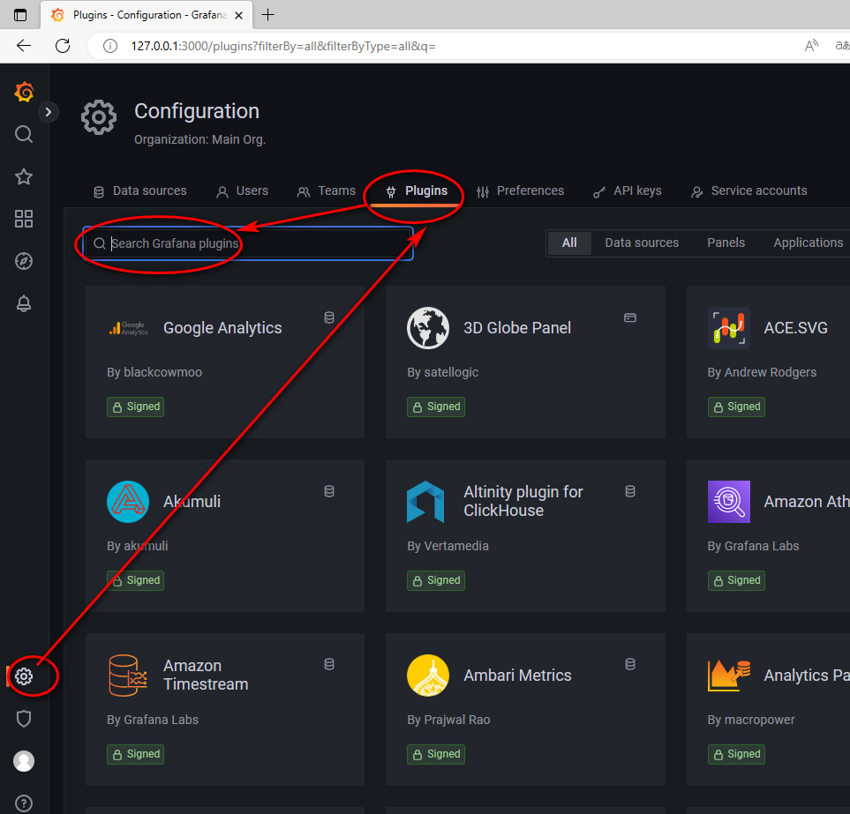Open the Amazon Timestream plugin
The height and width of the screenshot is (814, 850).
click(x=225, y=709)
